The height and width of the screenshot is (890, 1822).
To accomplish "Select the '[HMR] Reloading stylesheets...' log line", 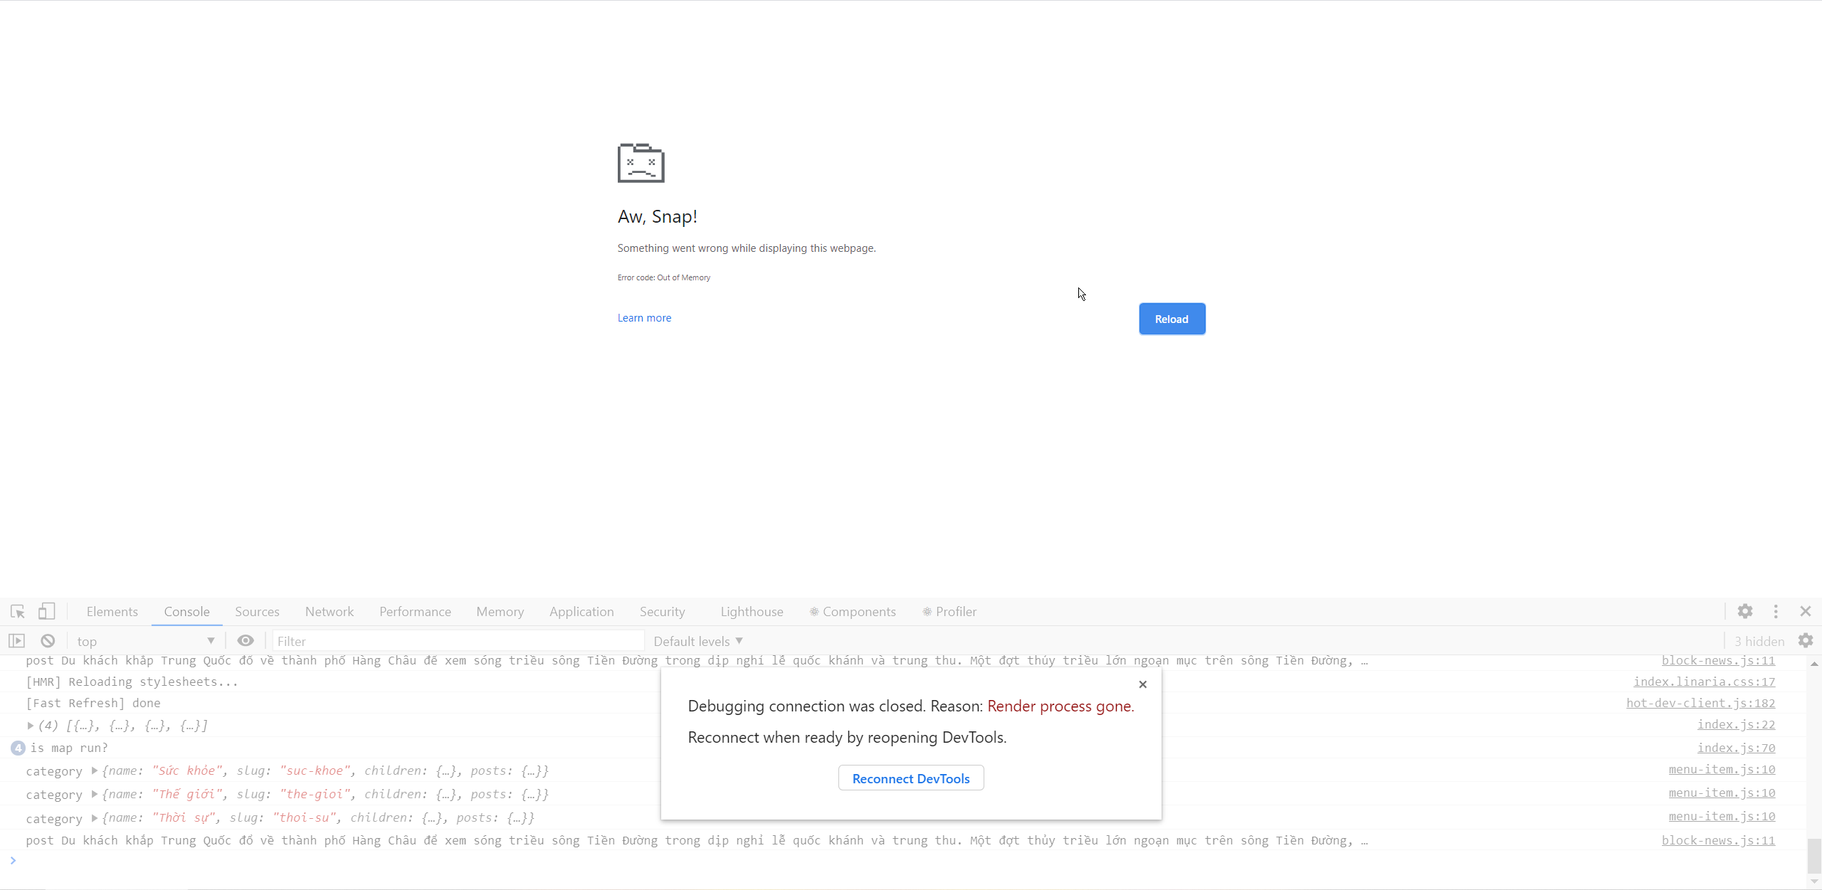I will click(132, 682).
